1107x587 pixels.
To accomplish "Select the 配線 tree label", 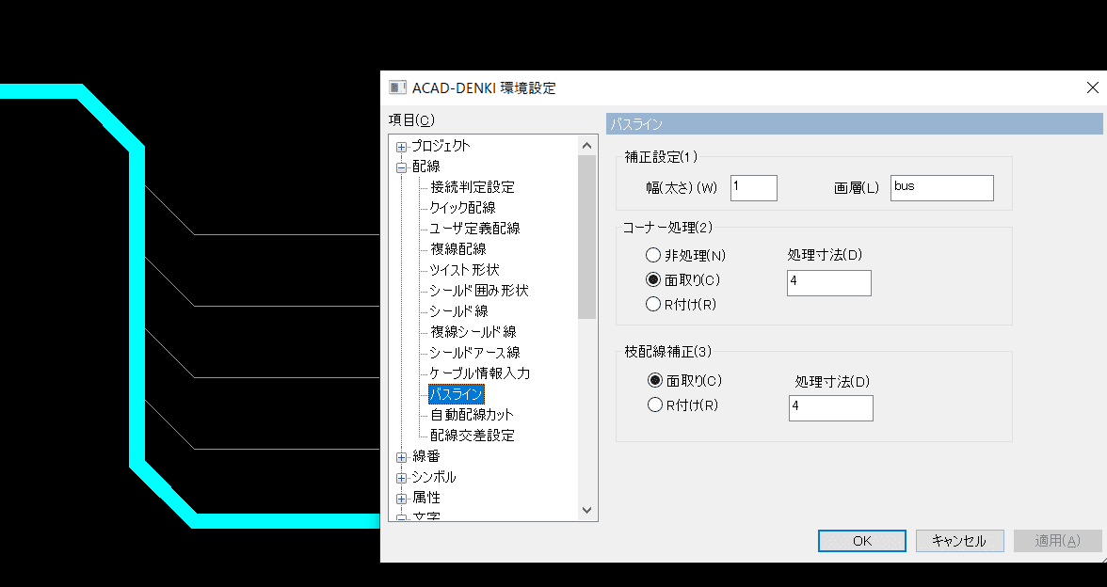I will click(425, 167).
